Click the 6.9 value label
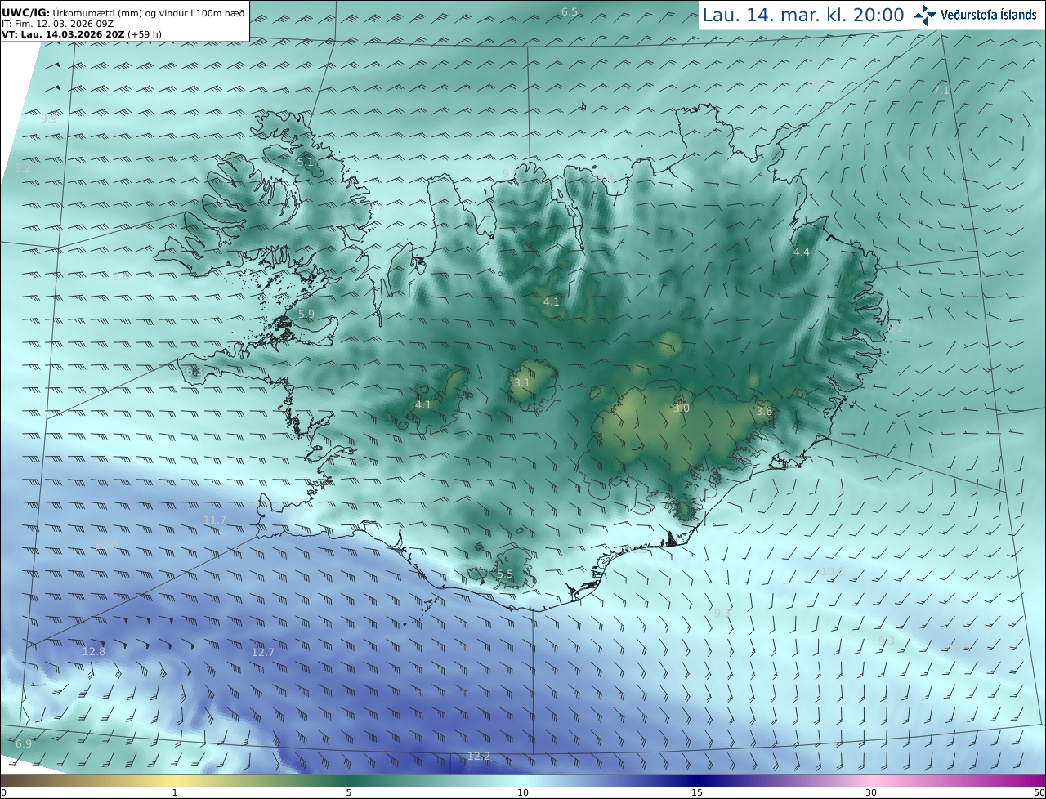The width and height of the screenshot is (1046, 799). pyautogui.click(x=24, y=743)
